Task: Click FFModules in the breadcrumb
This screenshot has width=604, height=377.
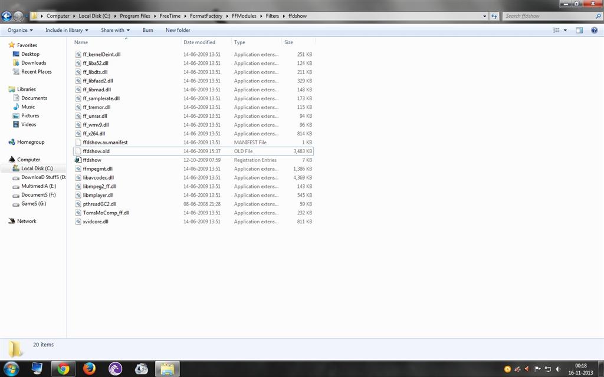Action: click(x=244, y=16)
